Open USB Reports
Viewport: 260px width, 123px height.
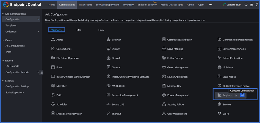coord(12,66)
